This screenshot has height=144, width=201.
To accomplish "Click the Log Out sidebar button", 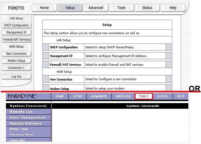I will click(16, 76).
